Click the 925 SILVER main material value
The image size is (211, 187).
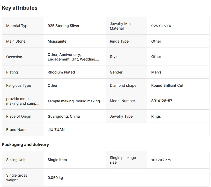click(x=161, y=26)
